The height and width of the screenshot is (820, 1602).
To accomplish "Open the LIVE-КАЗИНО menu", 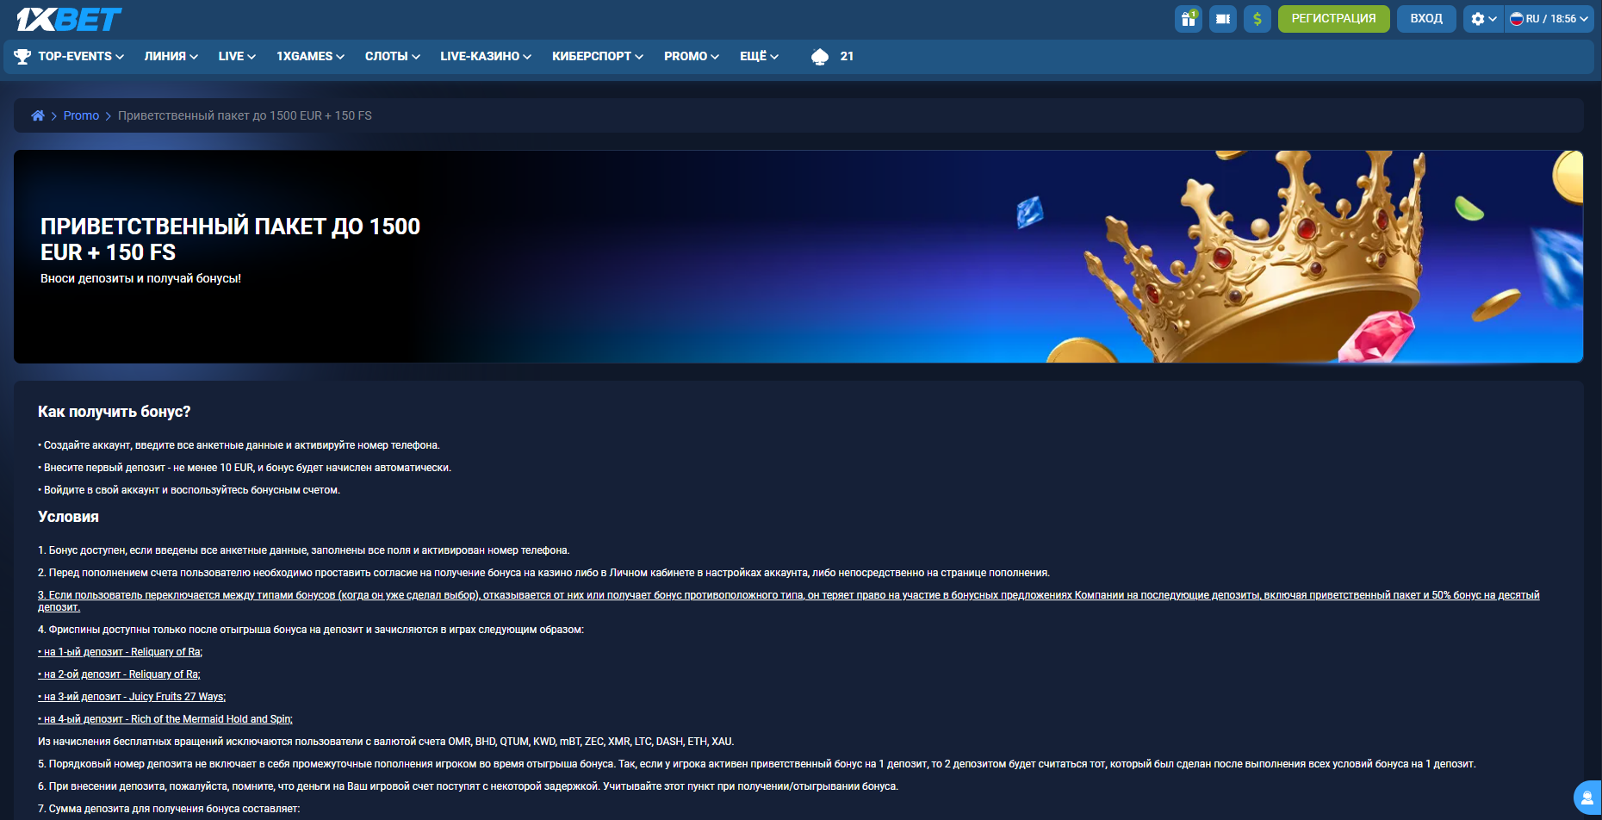I will pyautogui.click(x=485, y=56).
